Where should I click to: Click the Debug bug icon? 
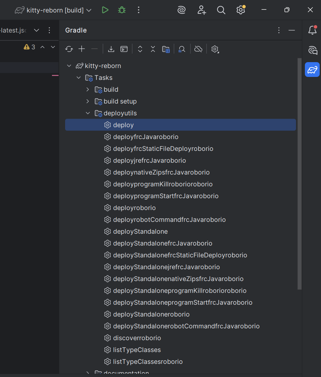point(122,10)
